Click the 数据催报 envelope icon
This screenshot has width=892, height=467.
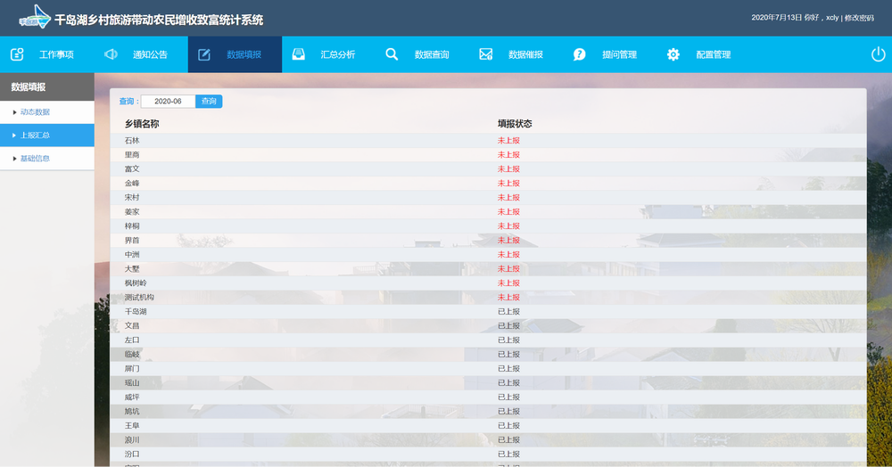(486, 54)
